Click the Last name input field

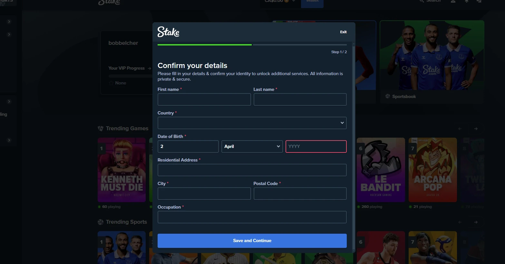coord(300,99)
